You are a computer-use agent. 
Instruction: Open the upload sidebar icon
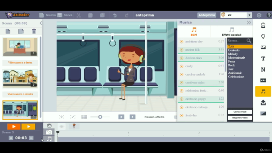pyautogui.click(x=263, y=102)
